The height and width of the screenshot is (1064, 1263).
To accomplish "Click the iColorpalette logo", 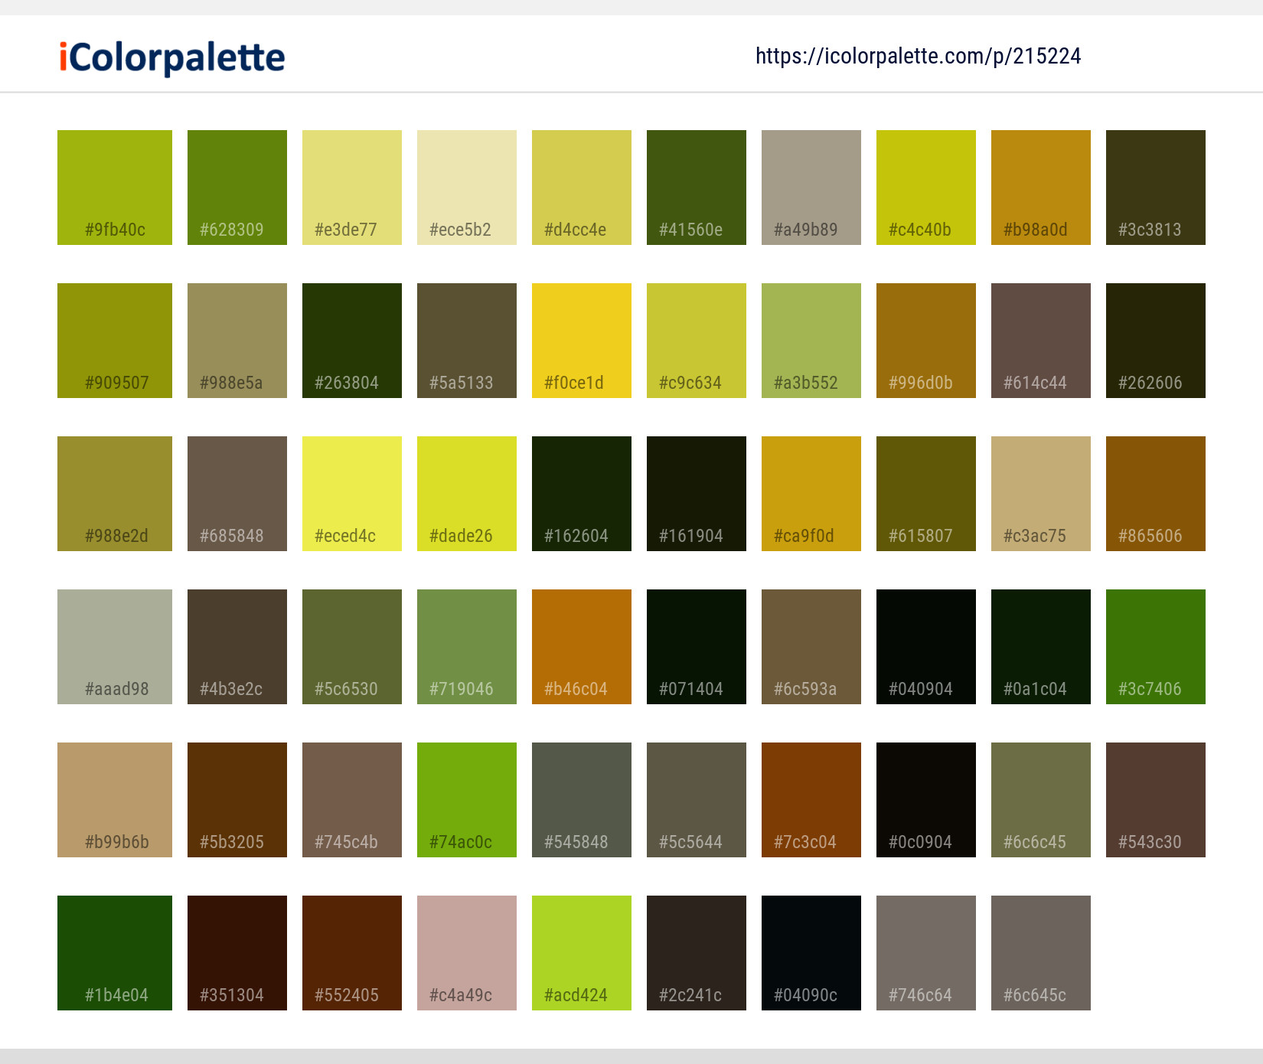I will (170, 56).
